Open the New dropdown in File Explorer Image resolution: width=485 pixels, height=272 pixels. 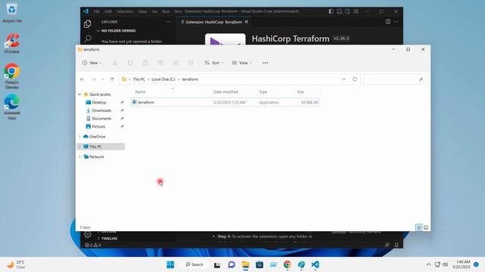92,63
